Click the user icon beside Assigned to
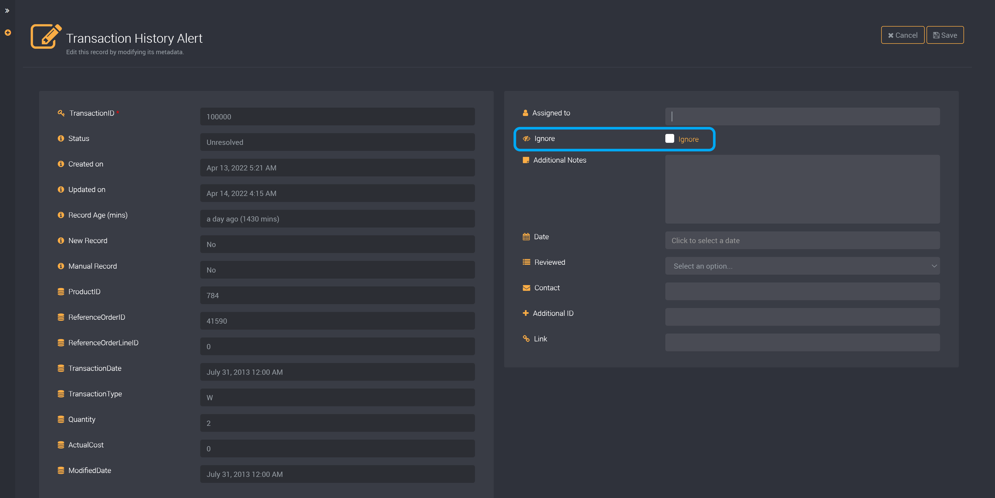995x498 pixels. click(525, 113)
